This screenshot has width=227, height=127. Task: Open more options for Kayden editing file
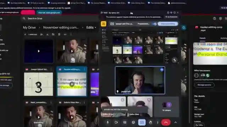[x=84, y=69]
